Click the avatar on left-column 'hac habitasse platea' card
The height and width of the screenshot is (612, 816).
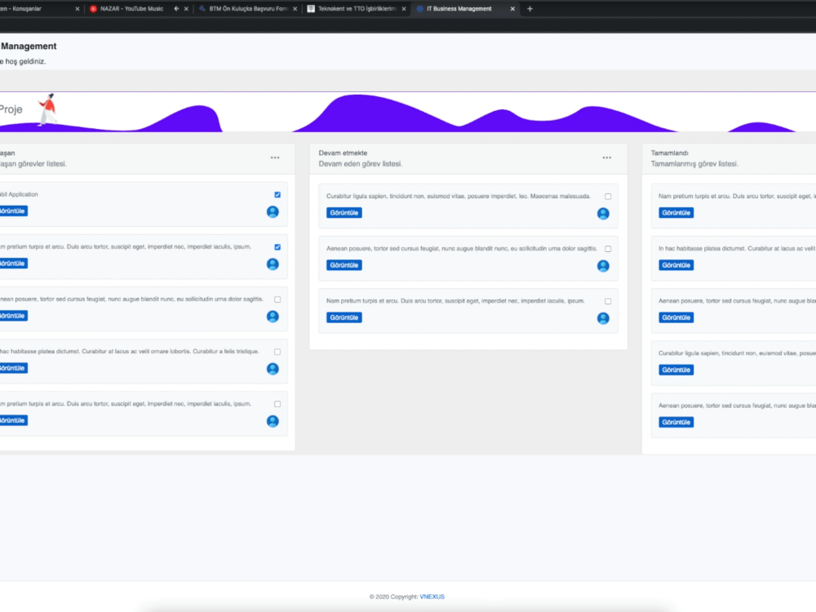pyautogui.click(x=273, y=369)
